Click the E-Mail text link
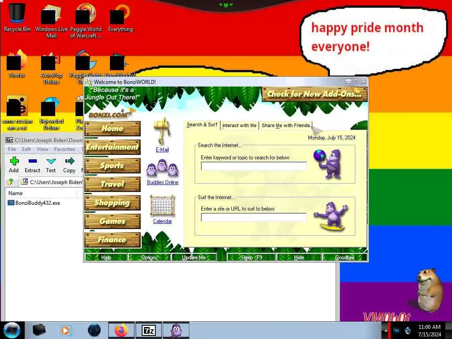The width and height of the screenshot is (452, 339). [162, 150]
